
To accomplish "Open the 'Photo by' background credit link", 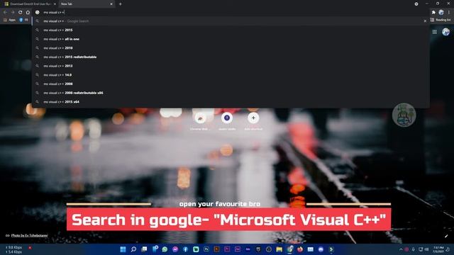I will pyautogui.click(x=29, y=235).
